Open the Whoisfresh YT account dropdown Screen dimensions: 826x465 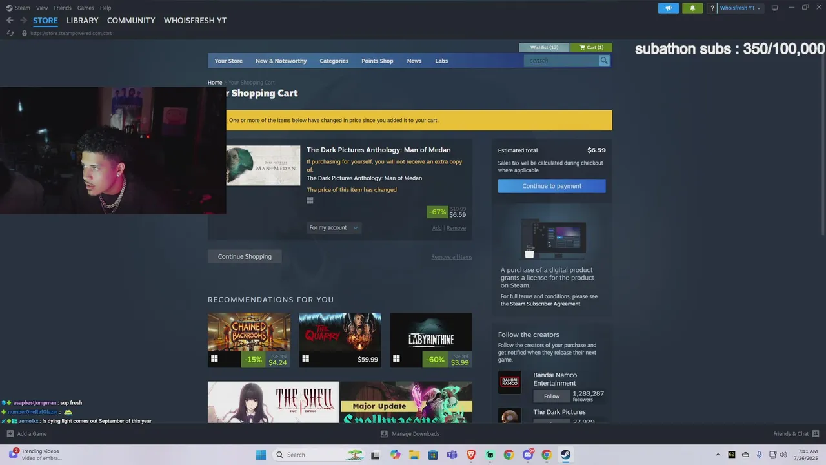(740, 8)
